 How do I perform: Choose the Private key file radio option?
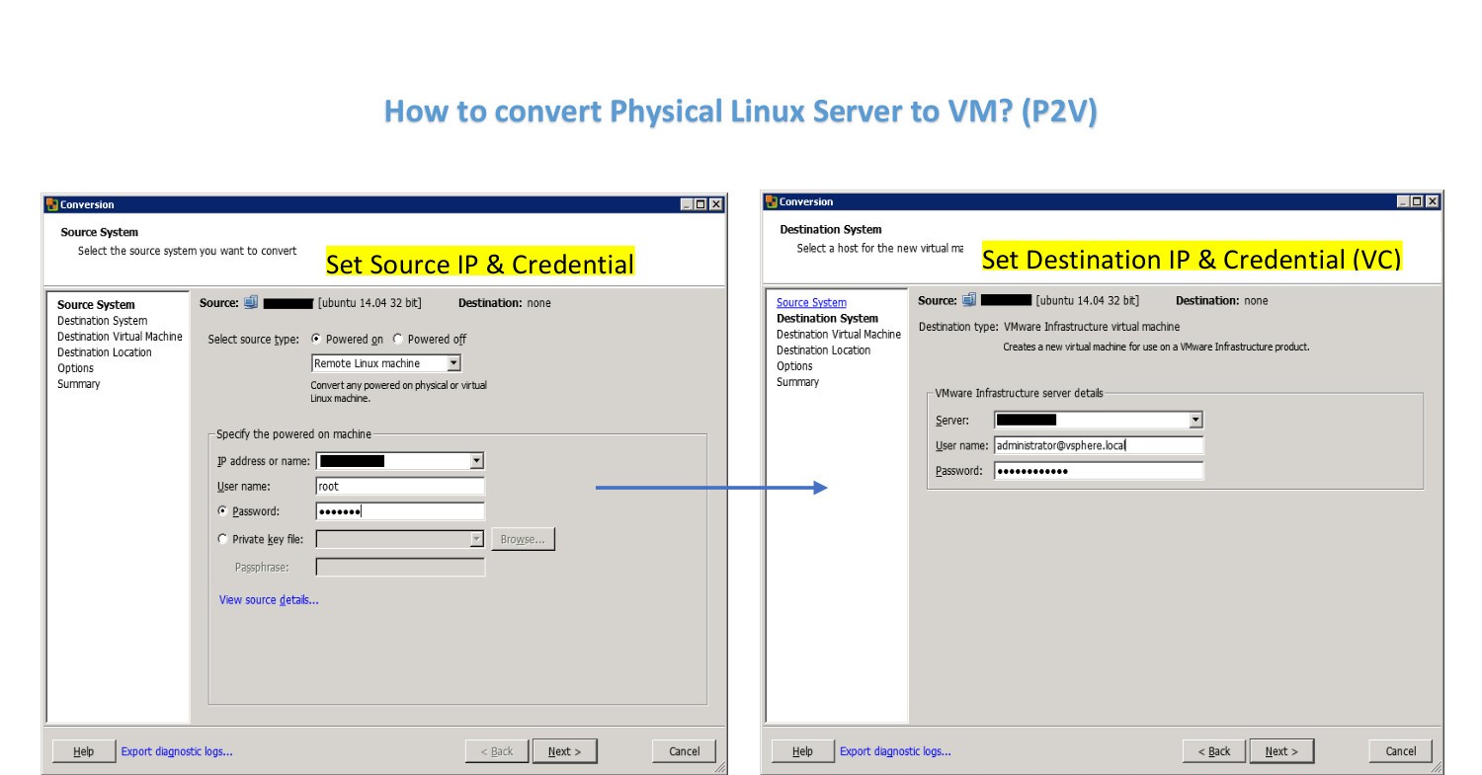point(222,539)
